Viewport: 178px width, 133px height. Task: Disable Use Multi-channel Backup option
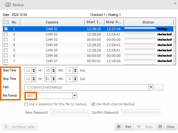tap(93, 104)
